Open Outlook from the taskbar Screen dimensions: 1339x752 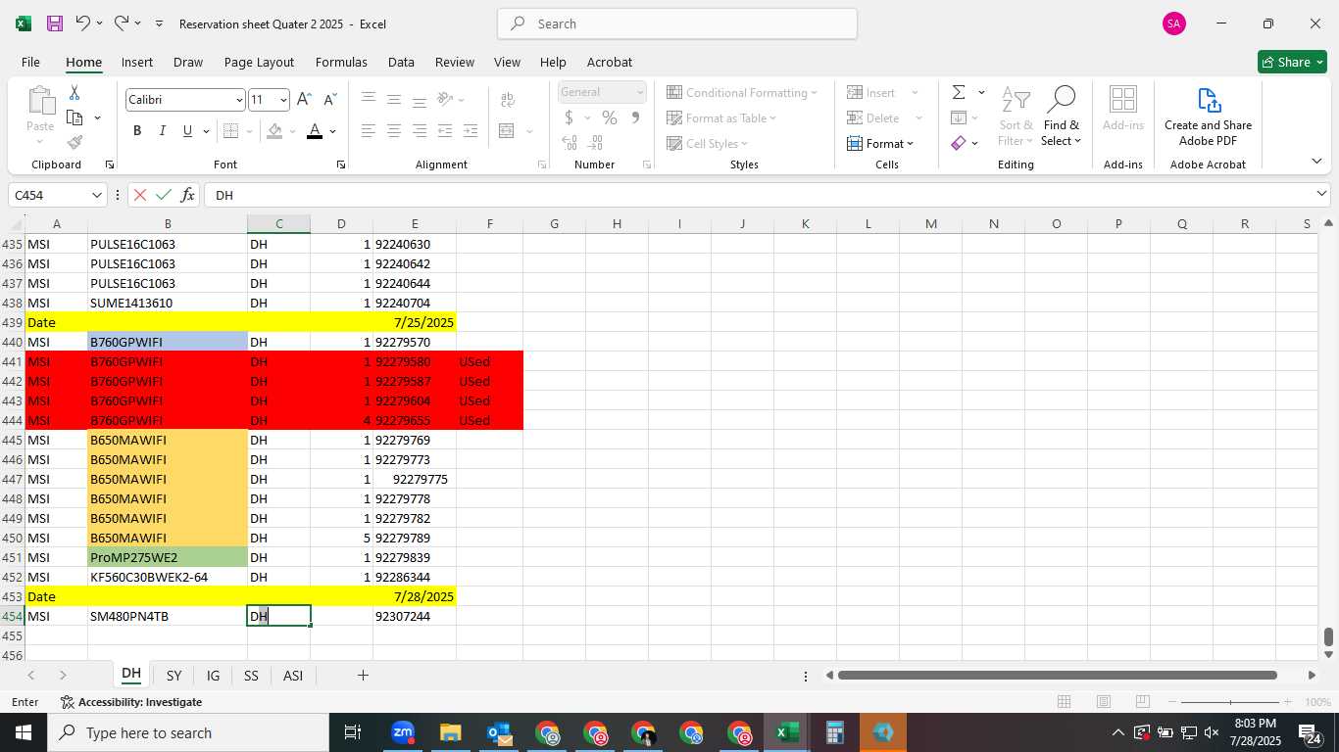tap(499, 732)
